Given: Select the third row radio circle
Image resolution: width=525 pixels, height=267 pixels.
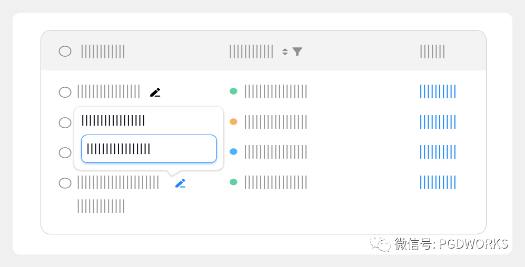Looking at the screenshot, I should [x=65, y=152].
